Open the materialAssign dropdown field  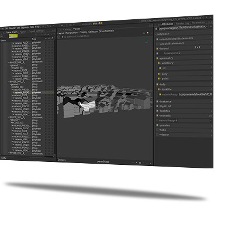(x=195, y=121)
